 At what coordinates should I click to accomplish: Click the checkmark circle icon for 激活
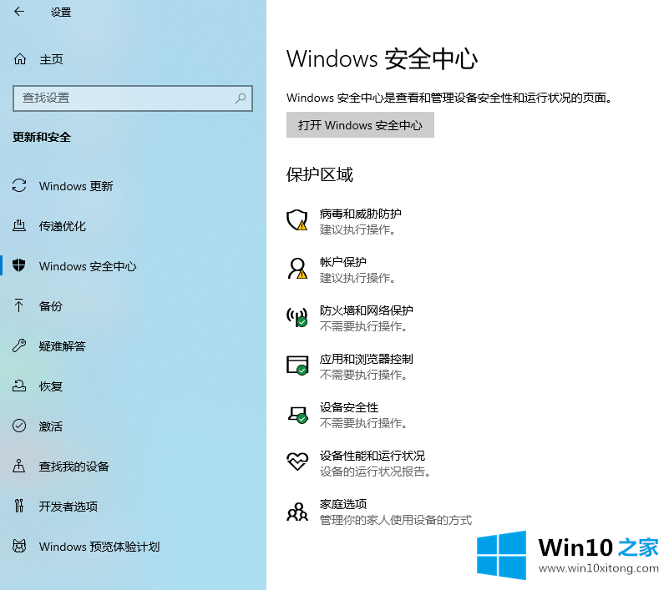(x=19, y=426)
